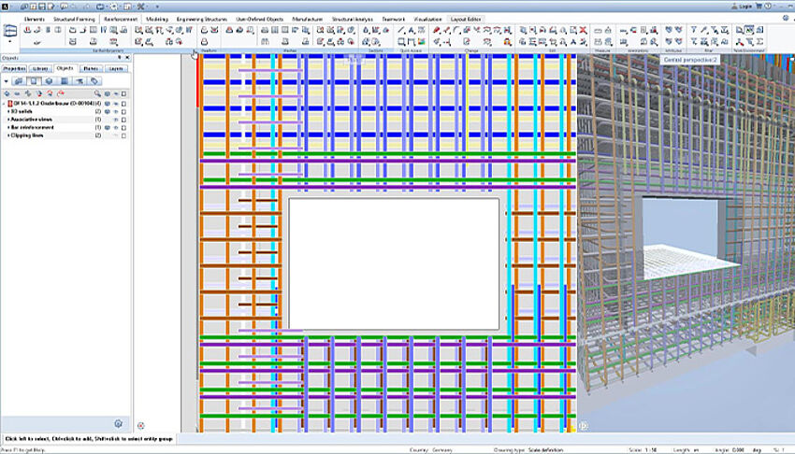Select the Central perspective:2 viewport title

[x=689, y=59]
